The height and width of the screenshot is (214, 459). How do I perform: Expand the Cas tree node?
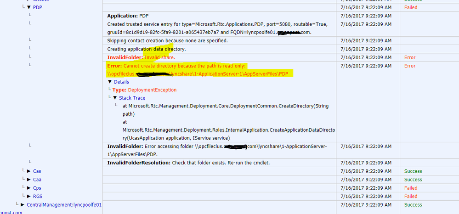(28, 171)
